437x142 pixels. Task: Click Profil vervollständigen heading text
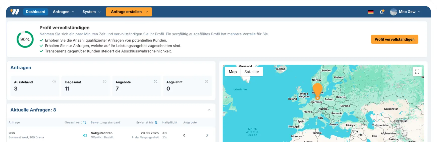point(65,28)
